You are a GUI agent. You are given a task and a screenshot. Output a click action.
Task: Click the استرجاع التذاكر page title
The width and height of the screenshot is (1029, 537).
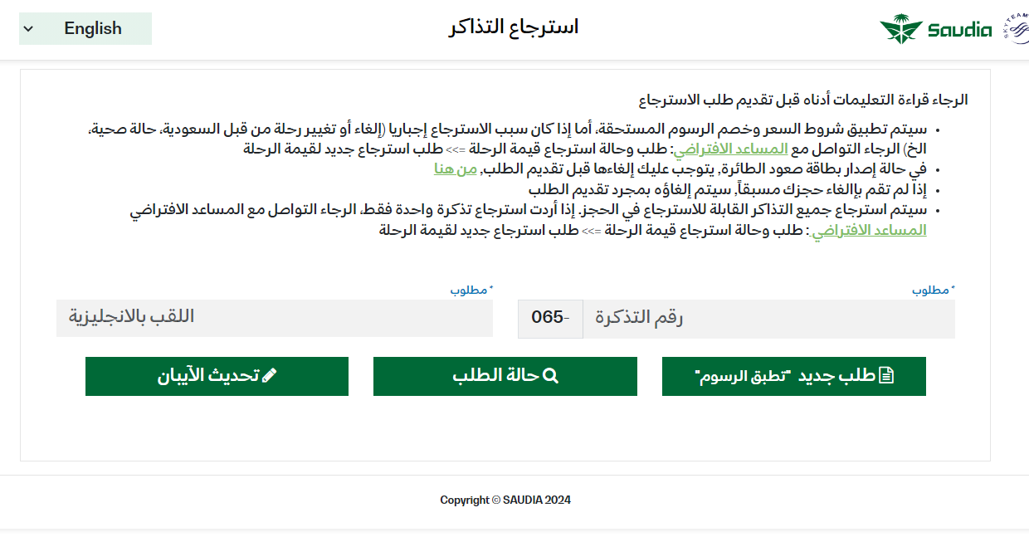pos(514,27)
